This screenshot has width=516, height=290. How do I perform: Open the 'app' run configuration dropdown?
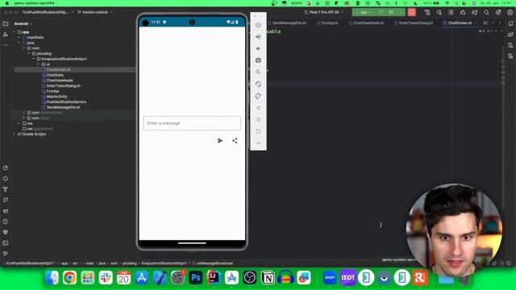[x=364, y=12]
